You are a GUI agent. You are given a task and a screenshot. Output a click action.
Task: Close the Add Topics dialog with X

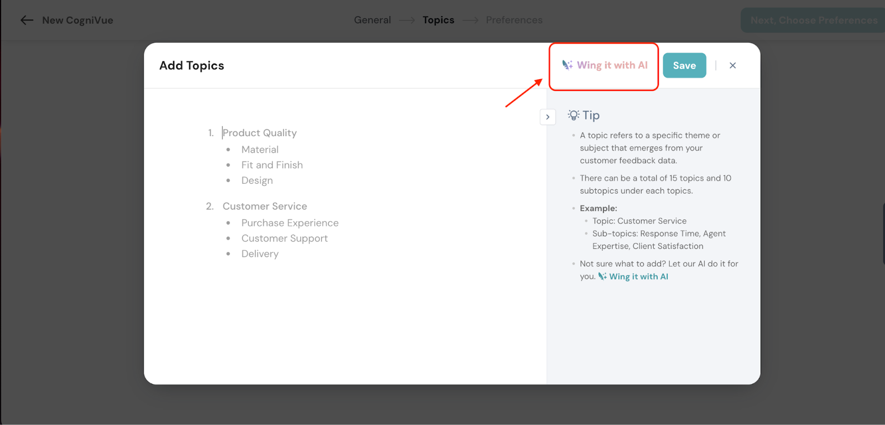click(x=732, y=65)
